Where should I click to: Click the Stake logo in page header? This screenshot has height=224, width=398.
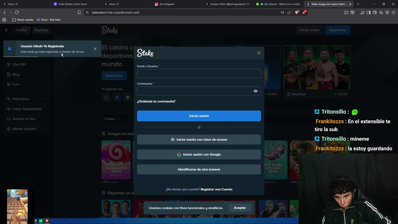point(110,30)
